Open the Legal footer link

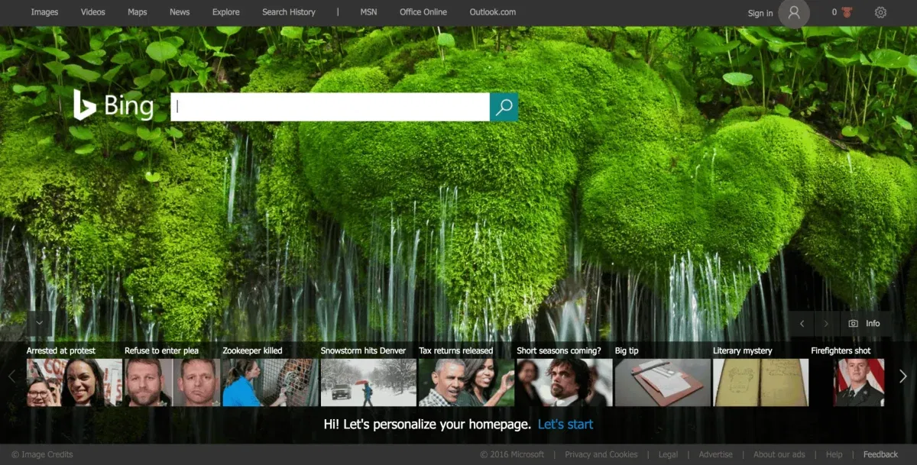(x=668, y=454)
